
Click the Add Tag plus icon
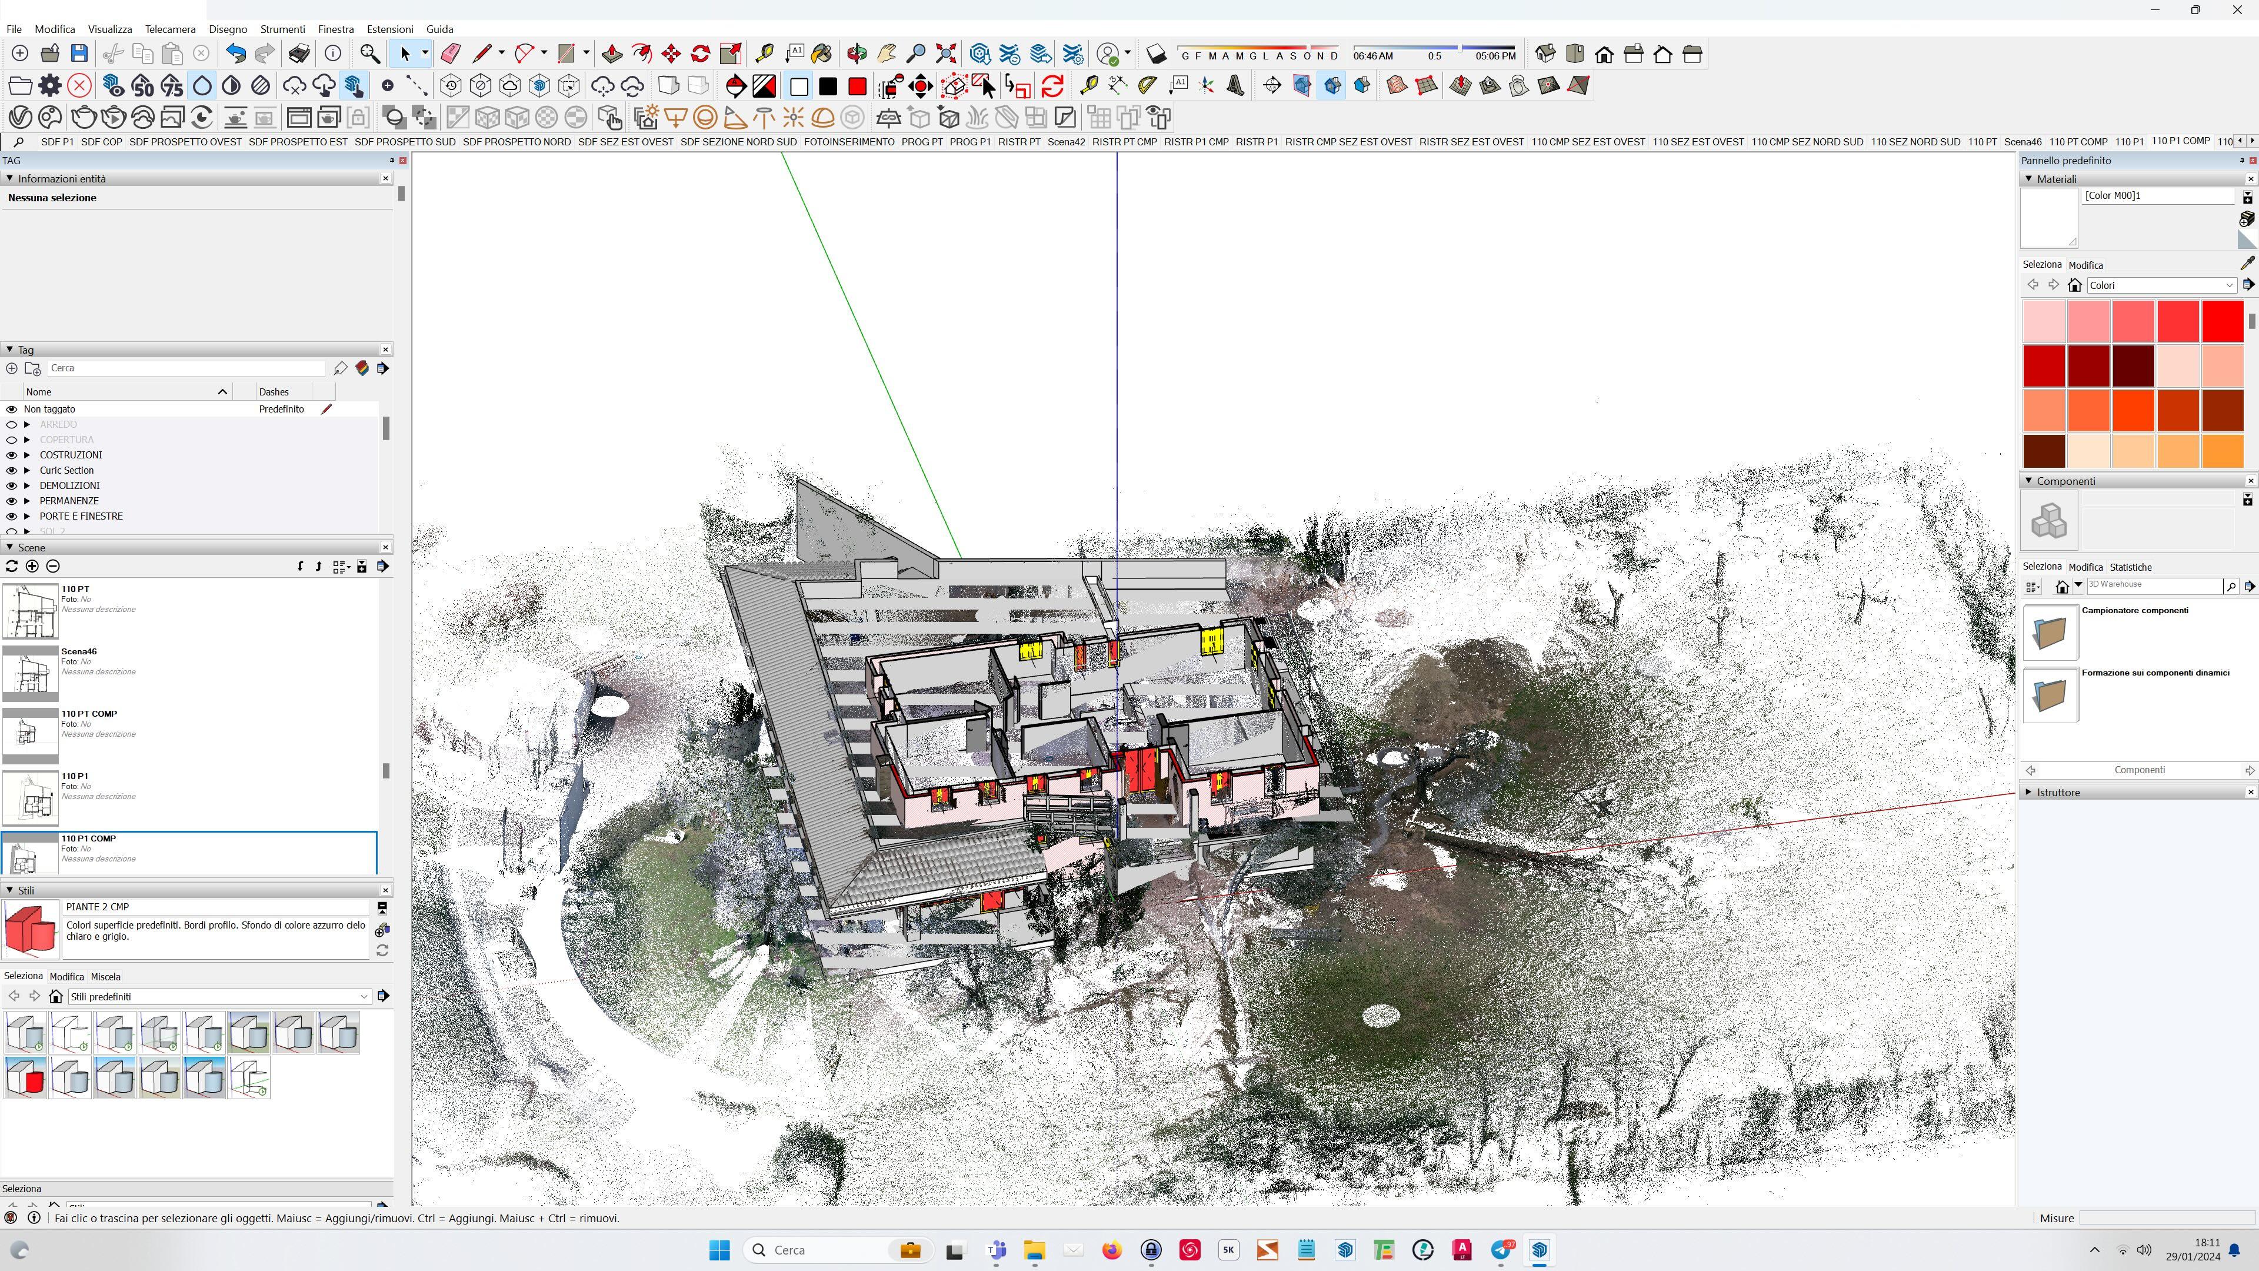(11, 368)
